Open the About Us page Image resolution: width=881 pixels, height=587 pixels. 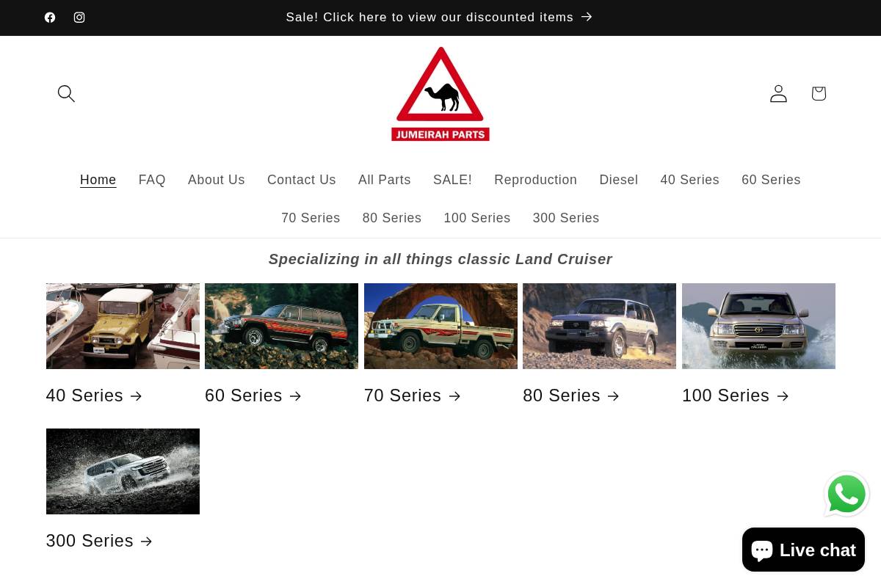217,180
